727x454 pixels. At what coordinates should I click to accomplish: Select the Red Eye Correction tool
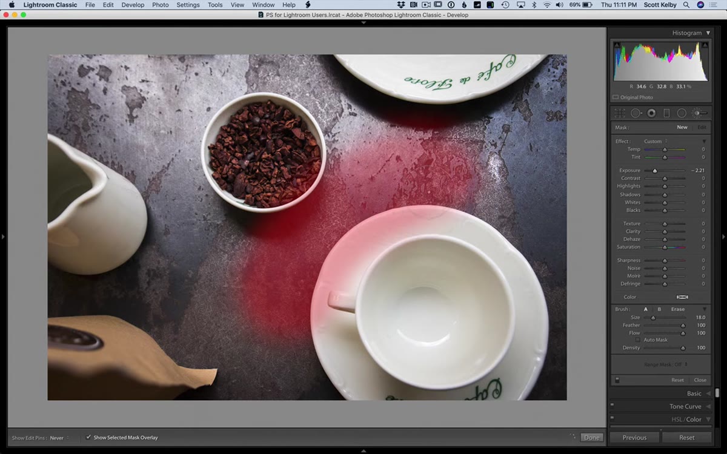(x=651, y=113)
